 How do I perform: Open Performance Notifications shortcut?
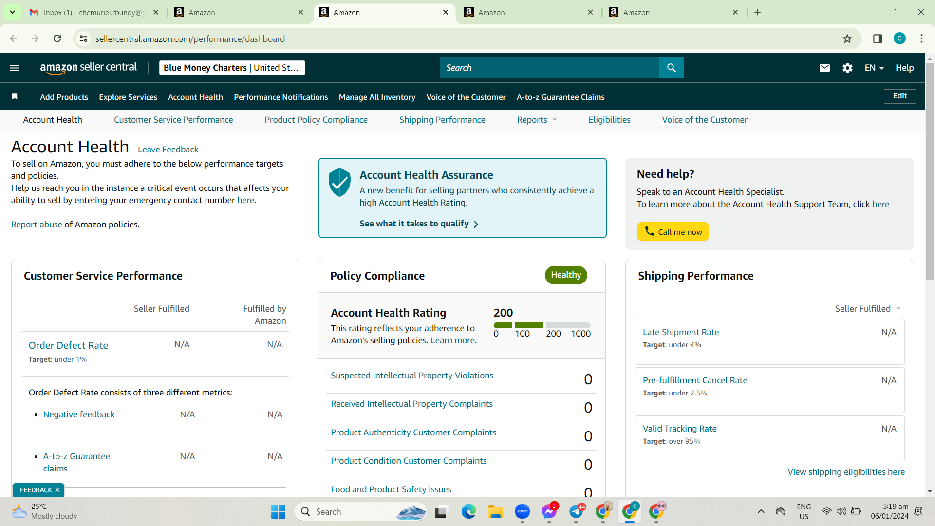[x=281, y=97]
